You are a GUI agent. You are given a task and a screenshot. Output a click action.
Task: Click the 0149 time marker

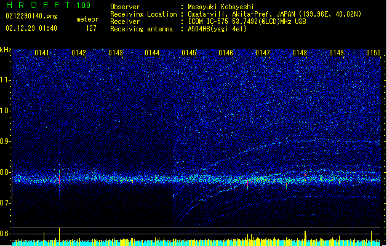337,53
